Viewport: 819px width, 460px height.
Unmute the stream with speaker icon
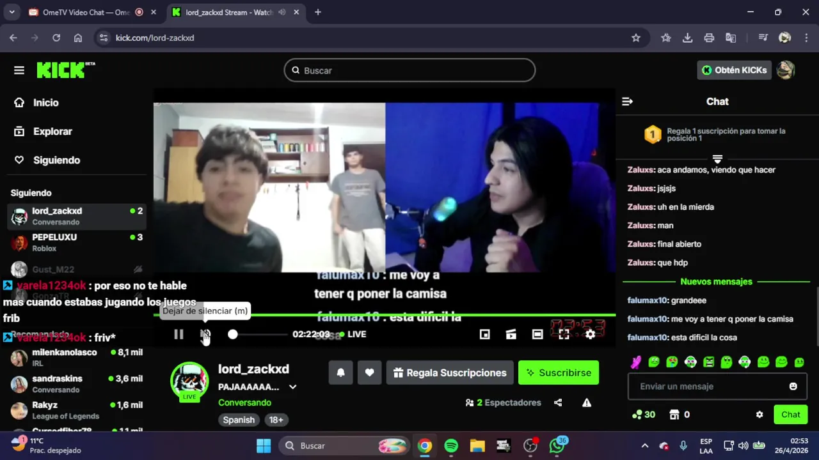[205, 334]
